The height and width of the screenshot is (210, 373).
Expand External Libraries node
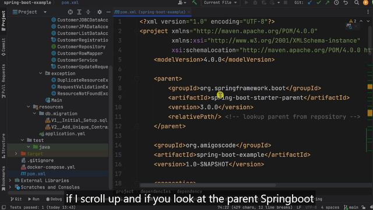click(10, 180)
